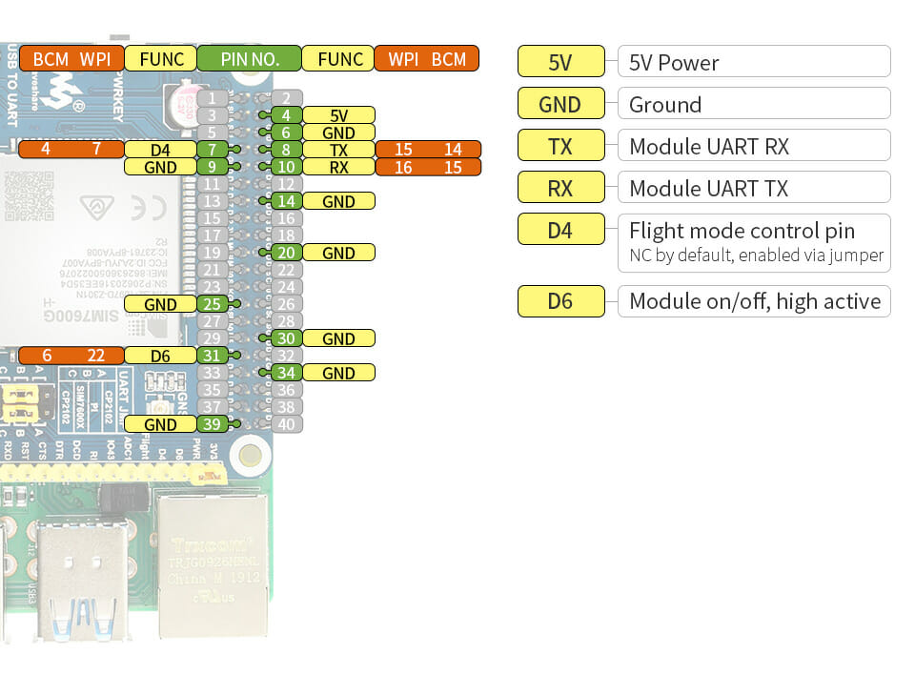Click the yellow GND legend key

click(561, 103)
